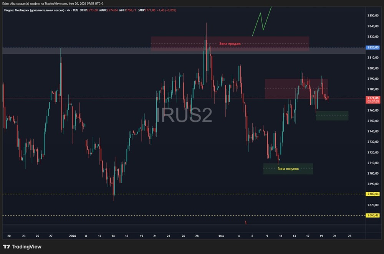Click the 03:07:02 bar countdown timer

tap(373, 101)
